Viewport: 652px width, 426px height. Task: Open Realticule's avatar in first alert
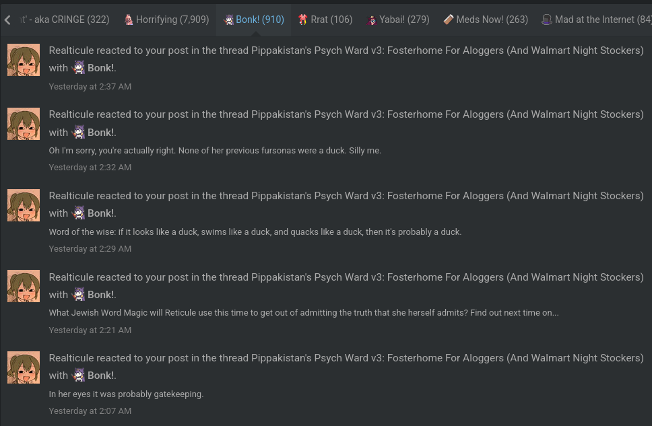[24, 60]
